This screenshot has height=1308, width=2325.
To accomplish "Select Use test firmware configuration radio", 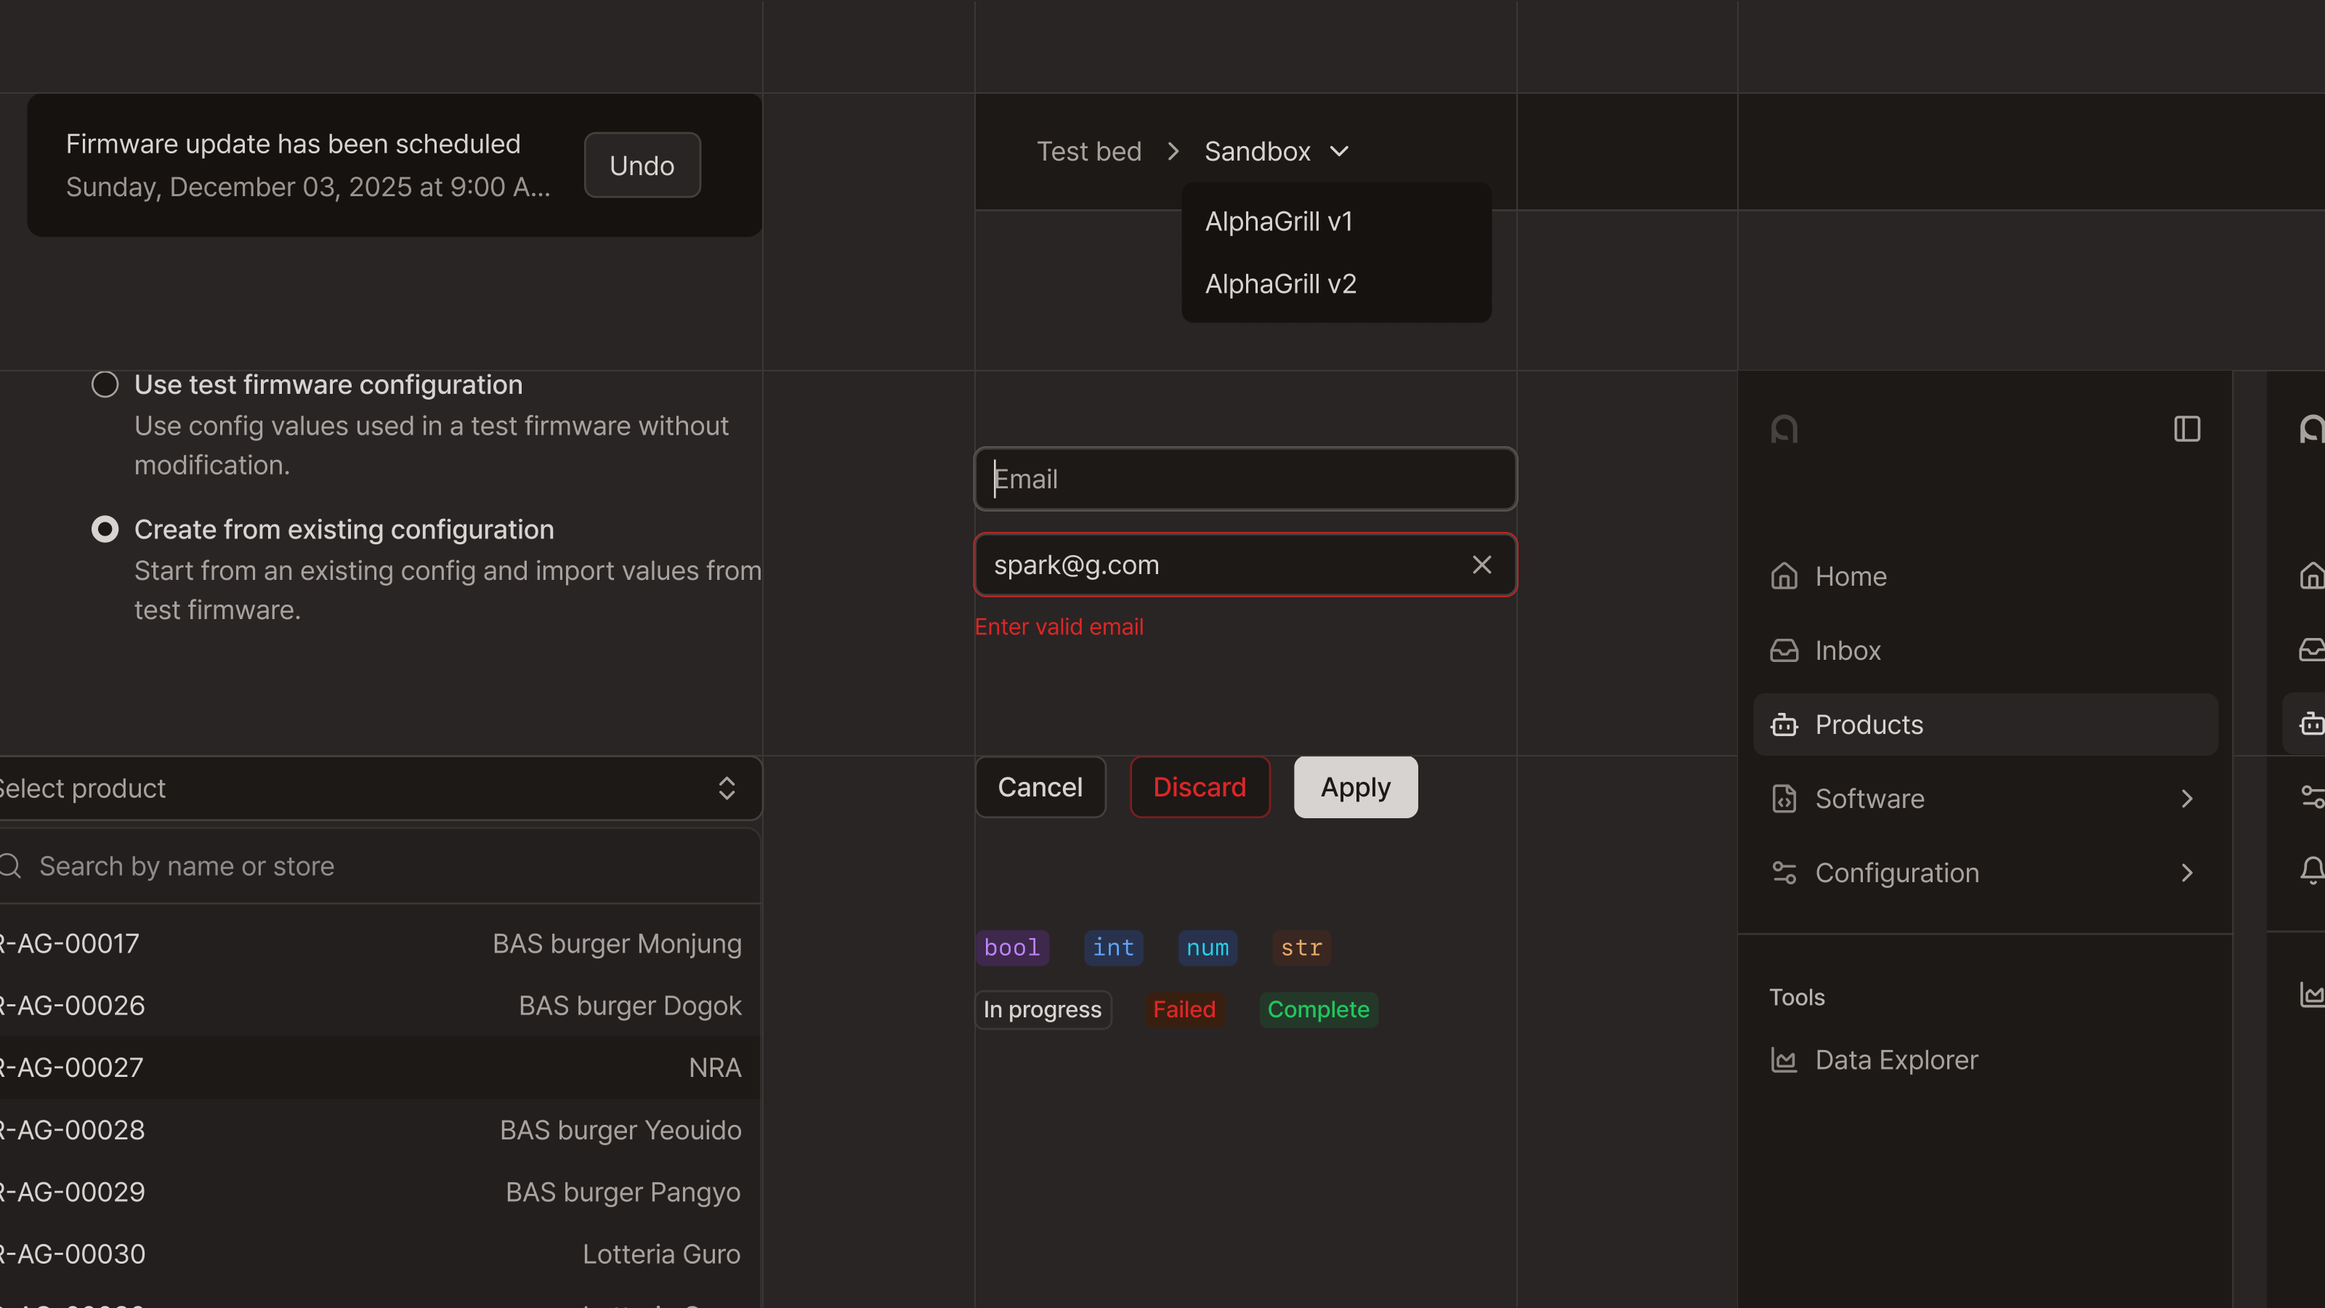I will pyautogui.click(x=105, y=384).
